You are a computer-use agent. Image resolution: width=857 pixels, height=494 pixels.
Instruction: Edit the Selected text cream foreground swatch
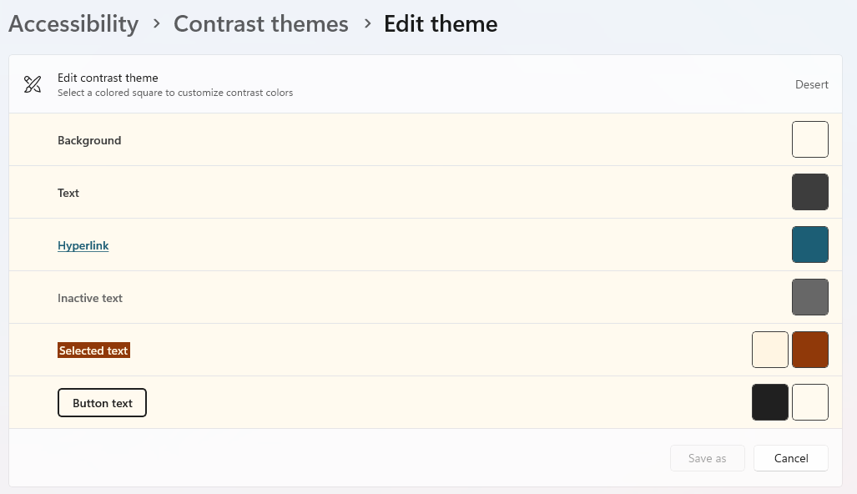pyautogui.click(x=769, y=350)
